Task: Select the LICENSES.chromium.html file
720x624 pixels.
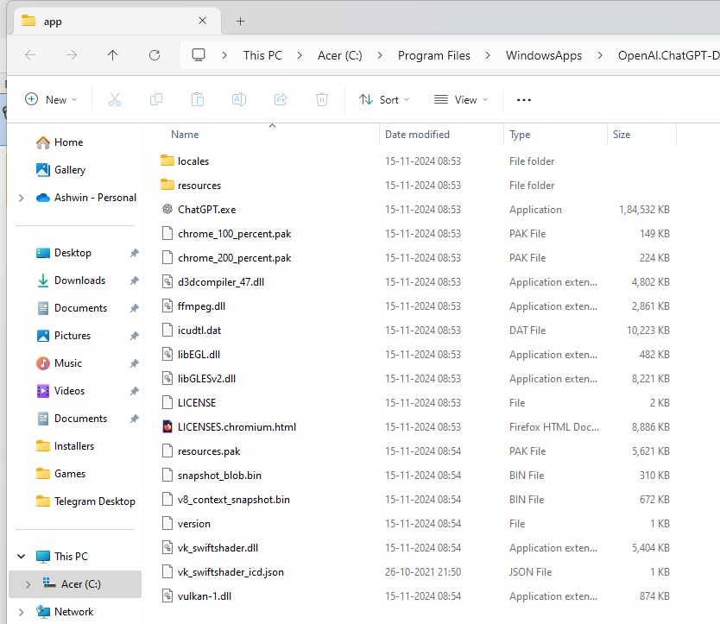Action: click(237, 427)
